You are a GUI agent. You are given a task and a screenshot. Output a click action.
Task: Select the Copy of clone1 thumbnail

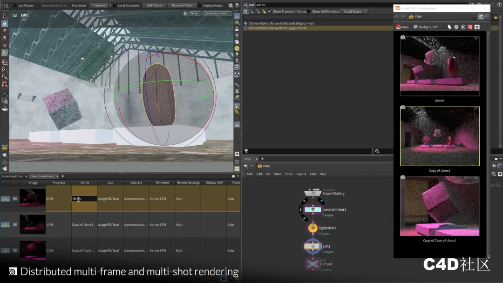click(x=439, y=136)
